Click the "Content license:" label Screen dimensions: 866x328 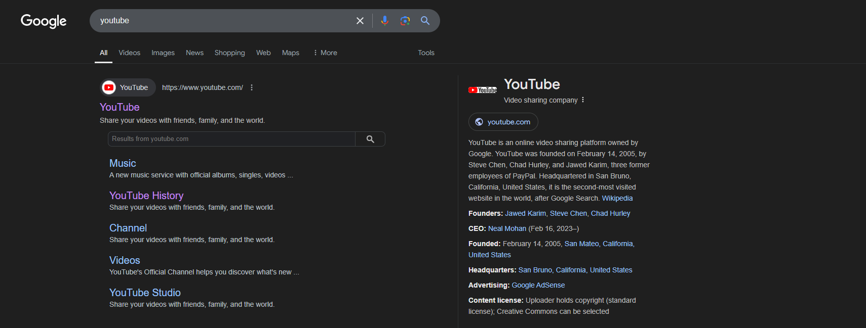(496, 300)
